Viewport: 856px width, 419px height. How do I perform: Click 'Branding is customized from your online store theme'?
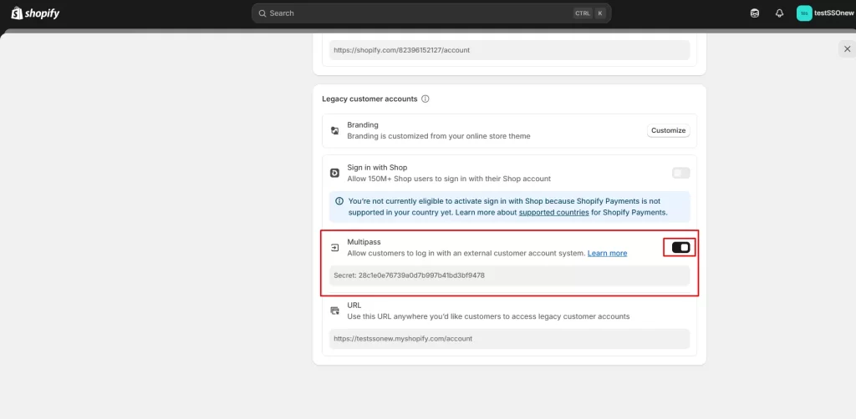tap(439, 136)
